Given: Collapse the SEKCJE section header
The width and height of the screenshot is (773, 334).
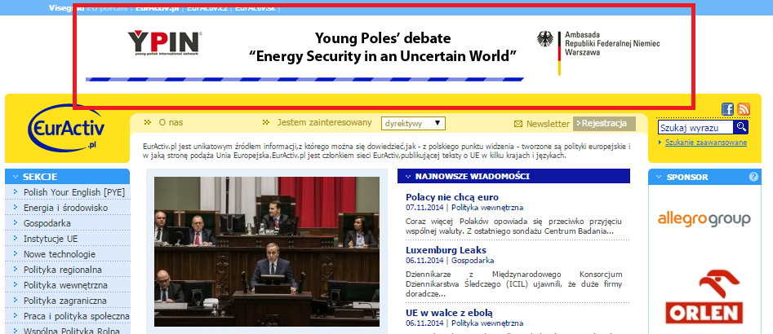Looking at the screenshot, I should pyautogui.click(x=68, y=177).
